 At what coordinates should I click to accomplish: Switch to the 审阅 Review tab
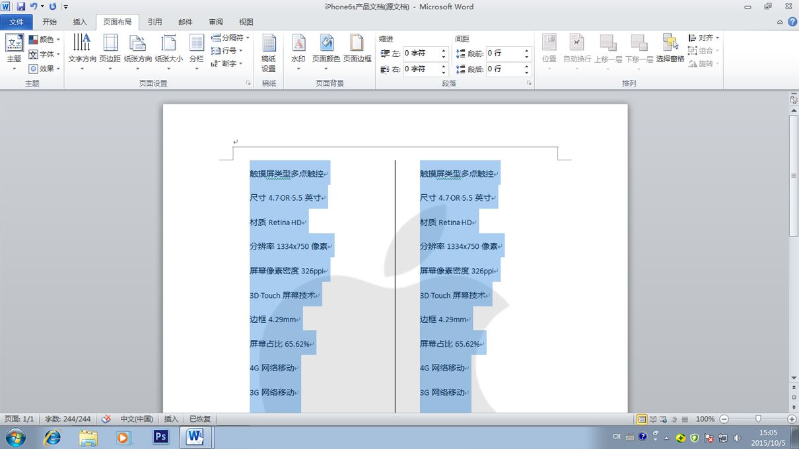(x=216, y=22)
